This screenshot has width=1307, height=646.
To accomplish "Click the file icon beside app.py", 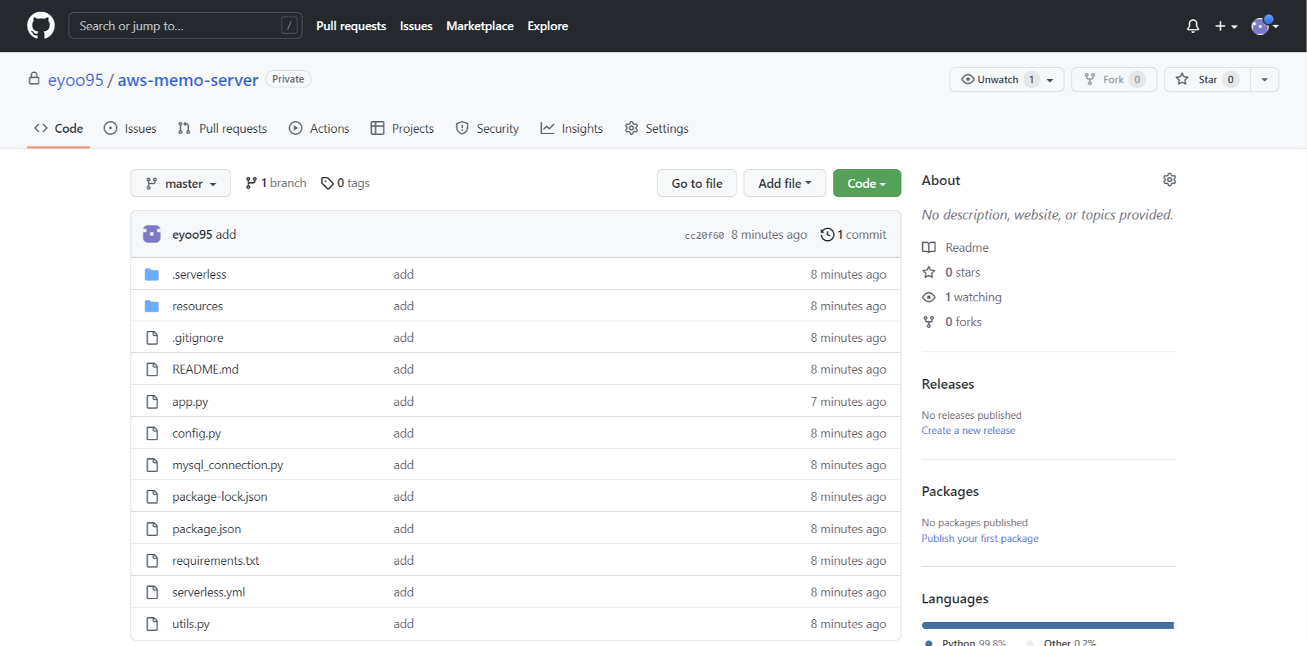I will click(x=152, y=402).
